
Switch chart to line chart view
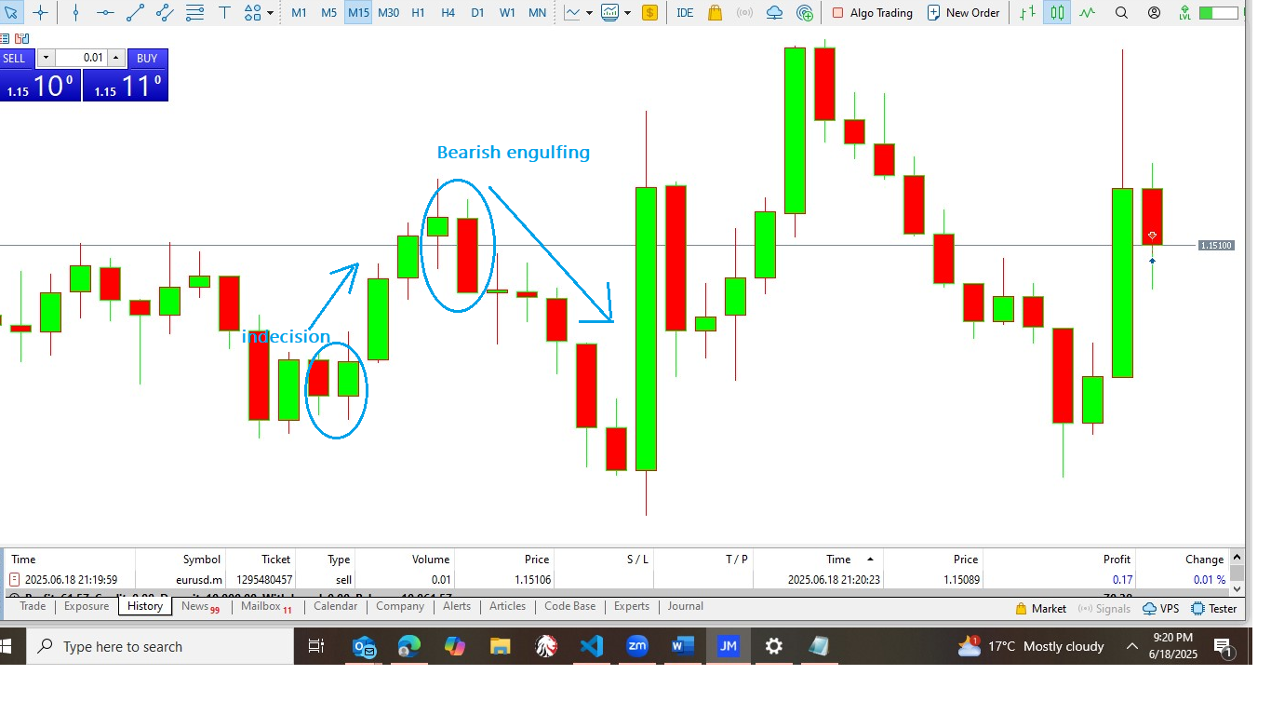(1086, 13)
